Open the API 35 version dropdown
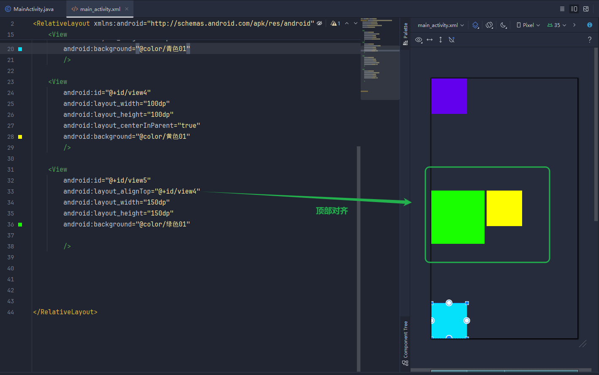Screen dimensions: 599x375 (557, 25)
